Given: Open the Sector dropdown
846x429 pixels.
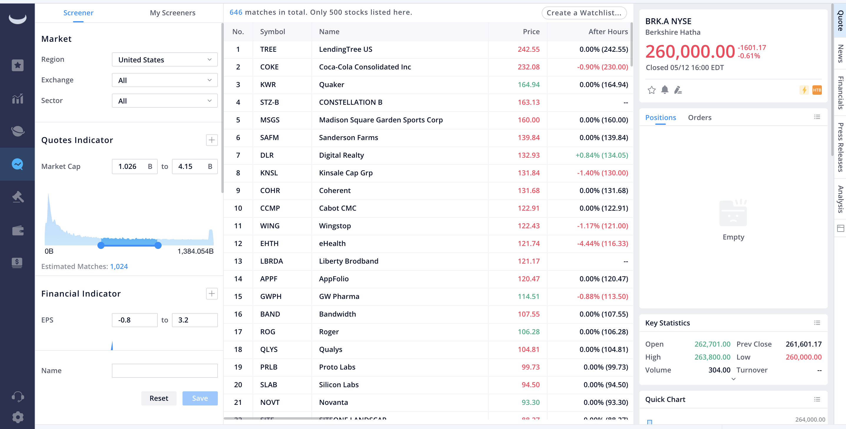Looking at the screenshot, I should (x=165, y=101).
